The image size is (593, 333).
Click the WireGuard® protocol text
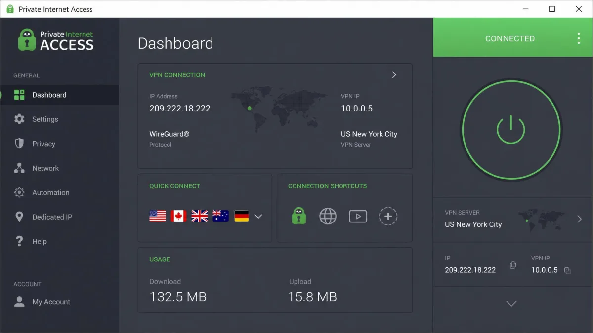click(x=169, y=134)
